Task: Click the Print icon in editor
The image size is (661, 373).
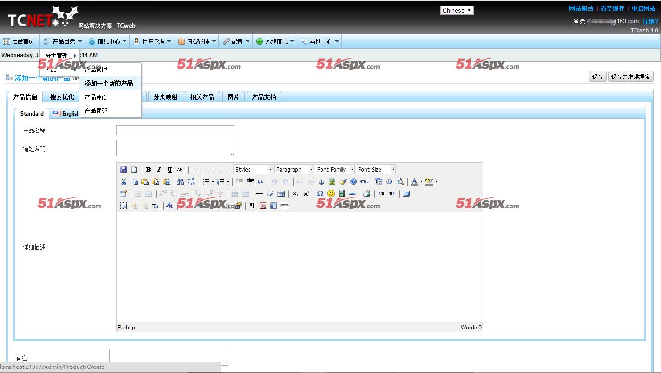Action: pos(367,193)
